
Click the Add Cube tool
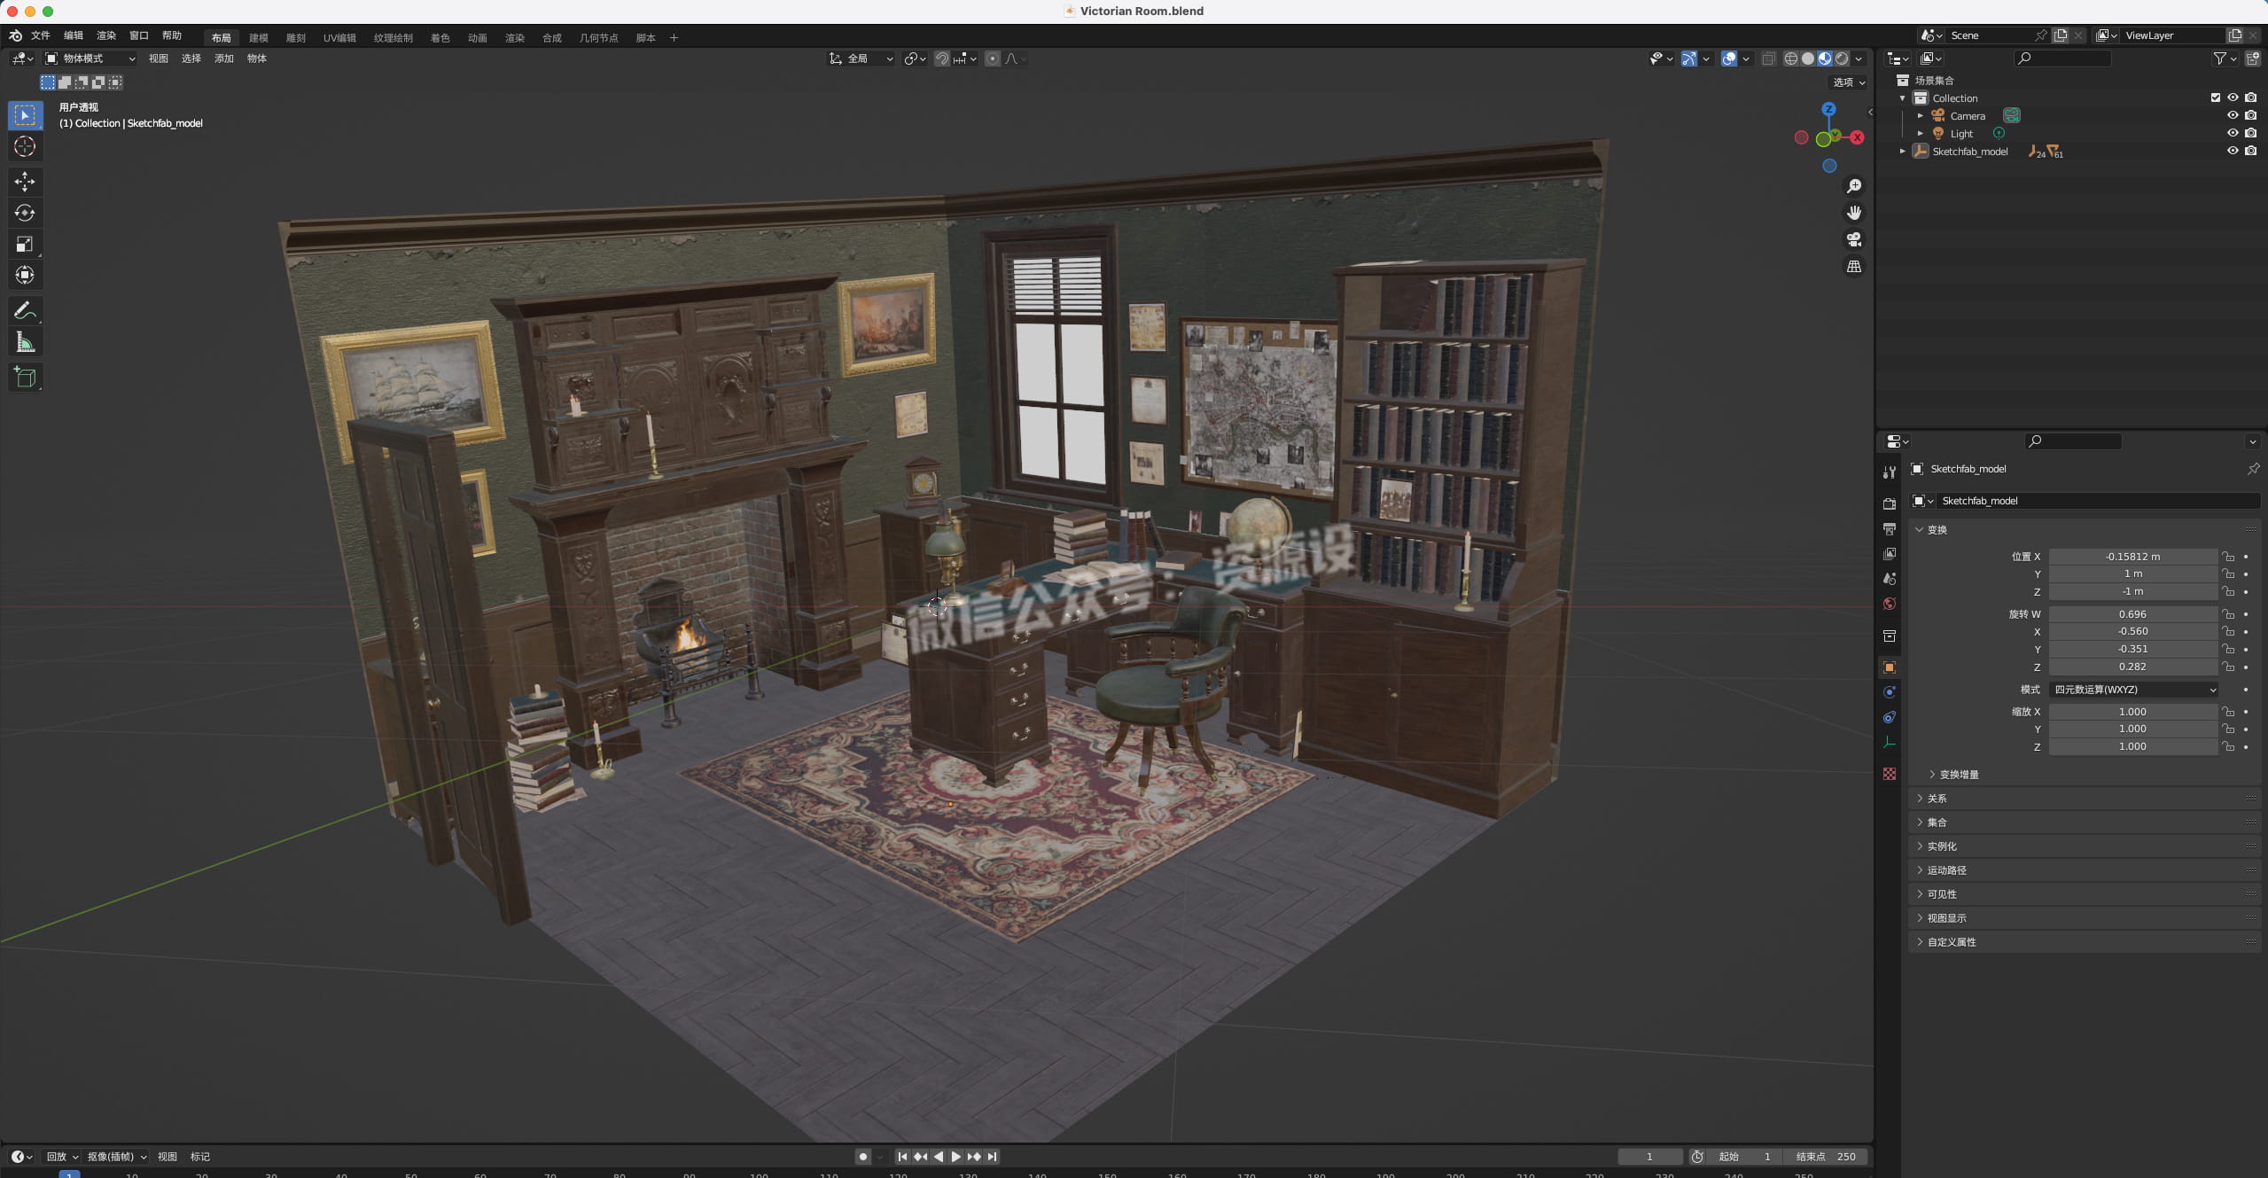point(25,377)
